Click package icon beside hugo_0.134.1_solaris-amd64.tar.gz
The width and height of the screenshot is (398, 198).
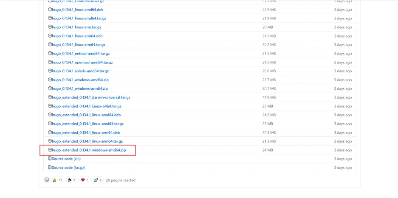(x=50, y=71)
